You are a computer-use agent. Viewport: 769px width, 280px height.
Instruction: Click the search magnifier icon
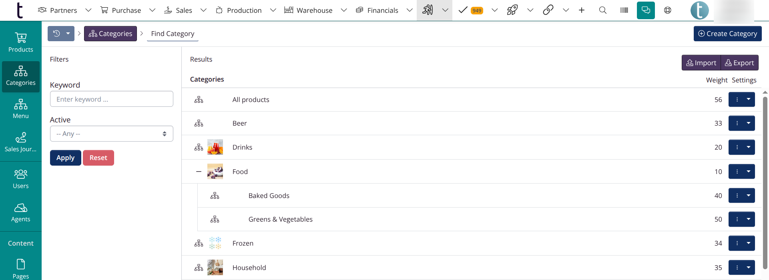602,10
